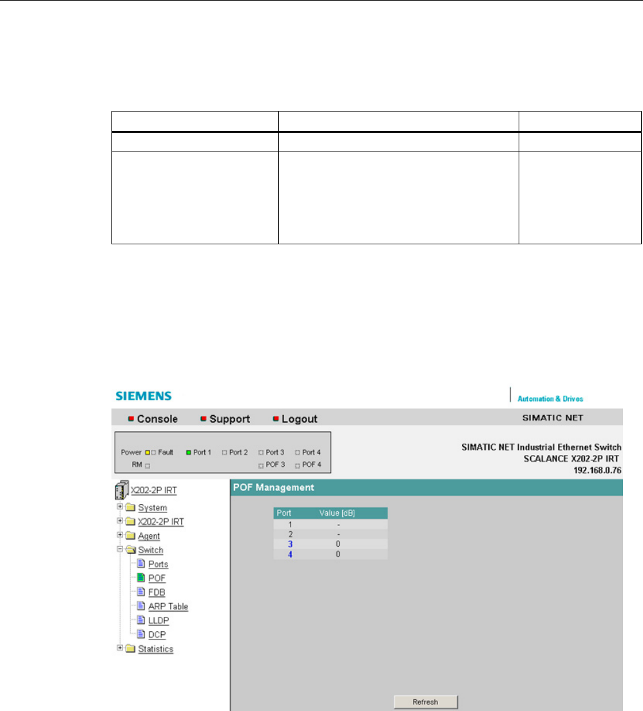
Task: Open the Statistics link in the tree
Action: click(155, 649)
